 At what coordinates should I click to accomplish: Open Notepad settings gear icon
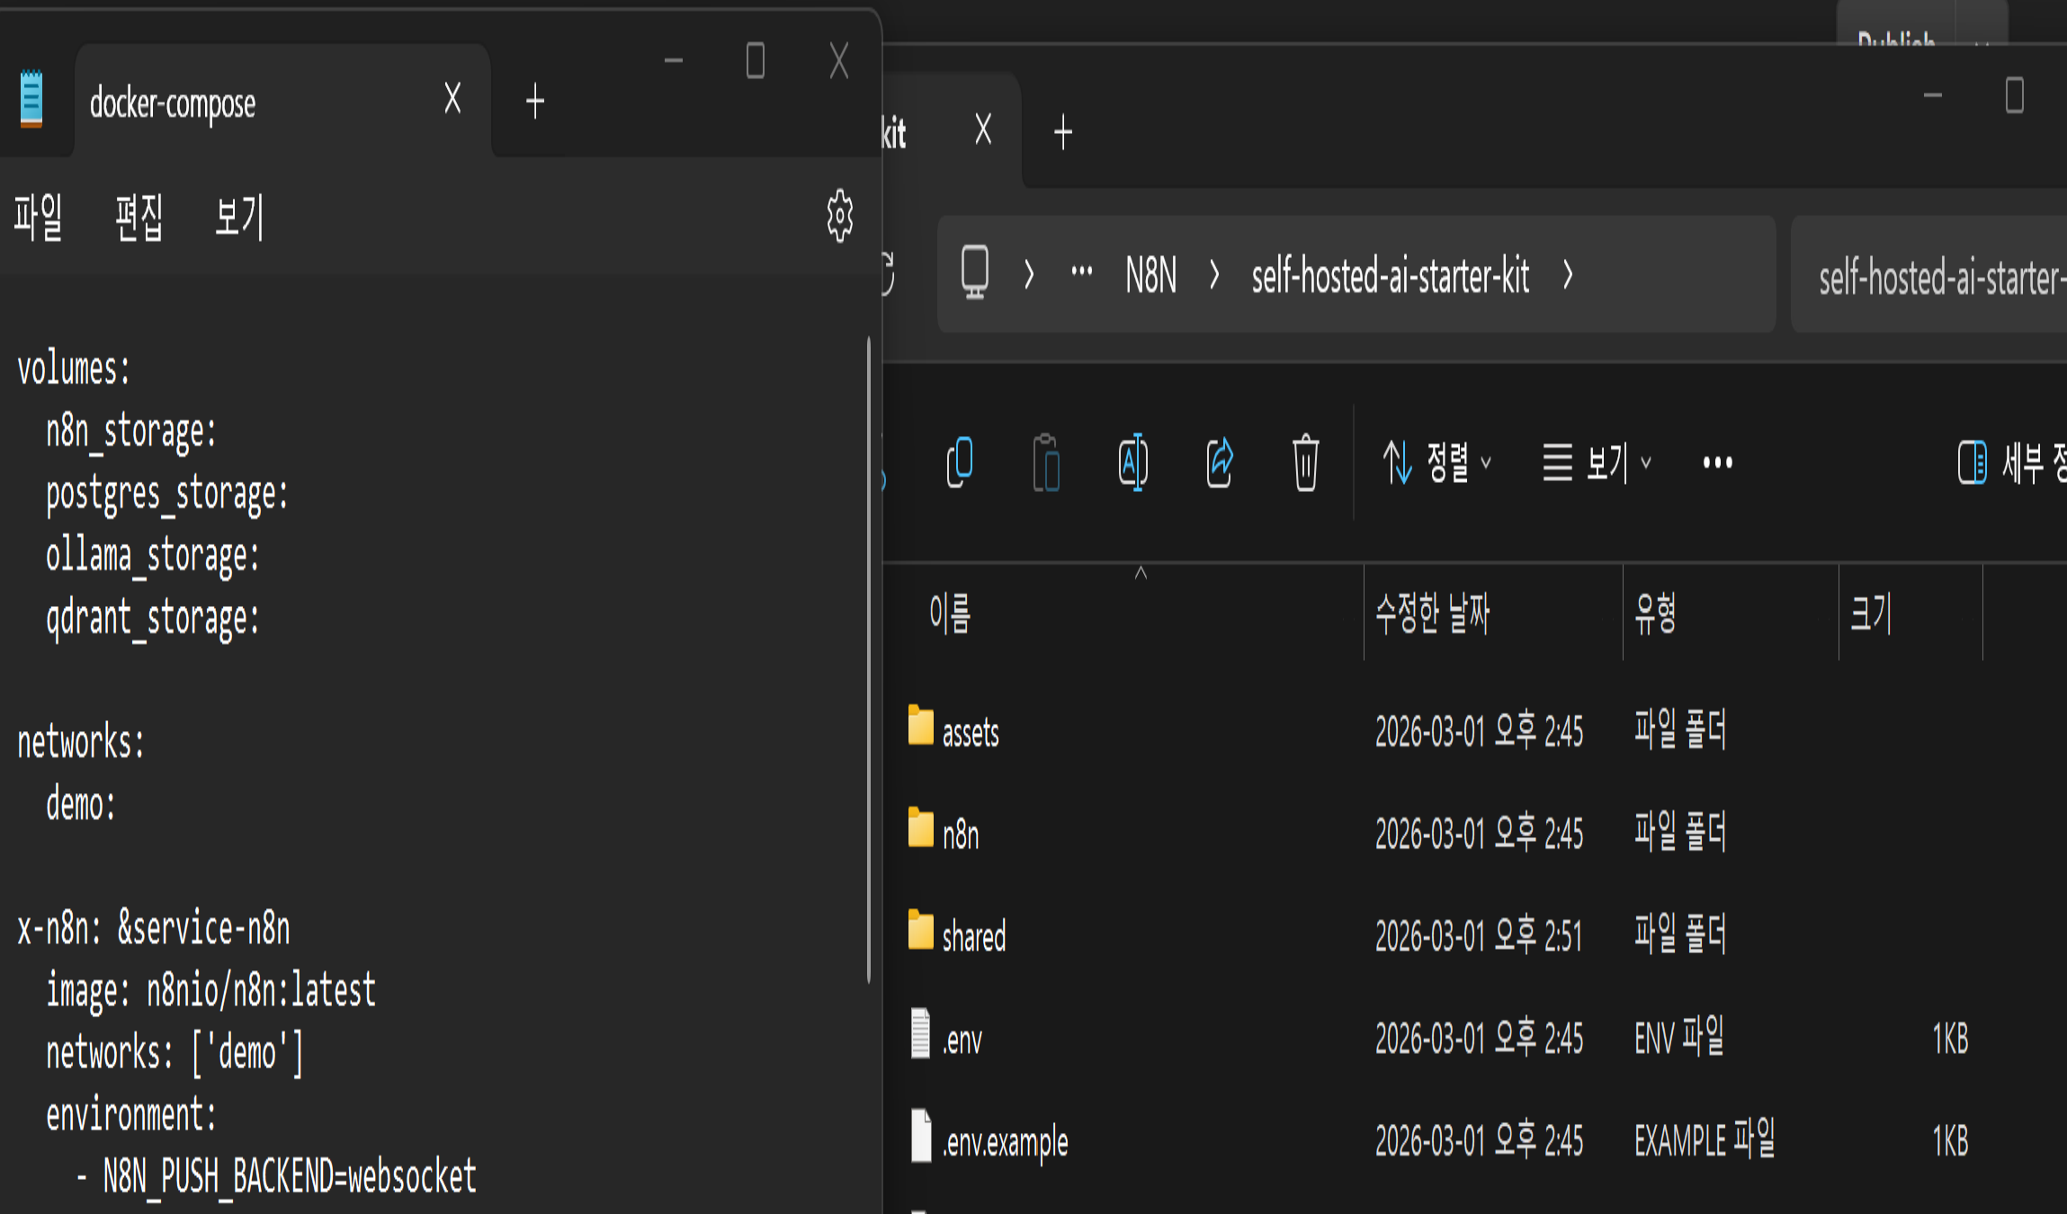tap(839, 216)
